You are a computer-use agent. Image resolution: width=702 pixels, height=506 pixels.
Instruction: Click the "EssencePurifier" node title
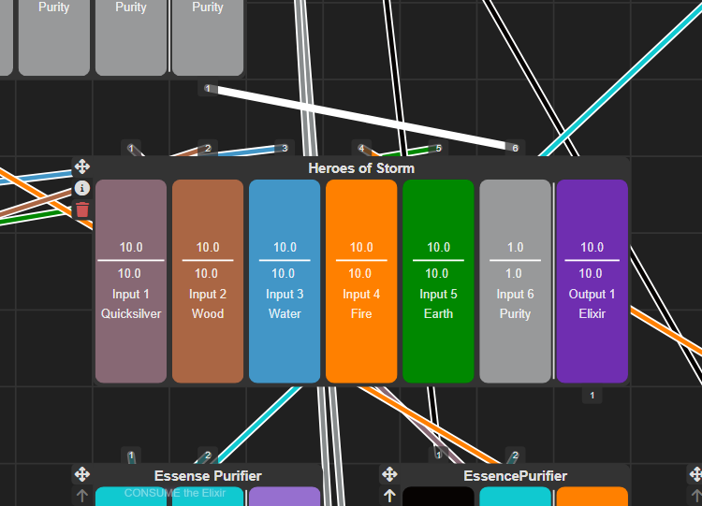click(516, 475)
